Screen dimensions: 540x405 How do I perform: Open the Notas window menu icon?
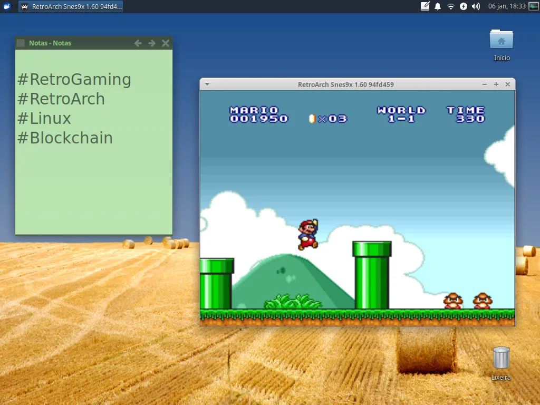click(x=21, y=43)
